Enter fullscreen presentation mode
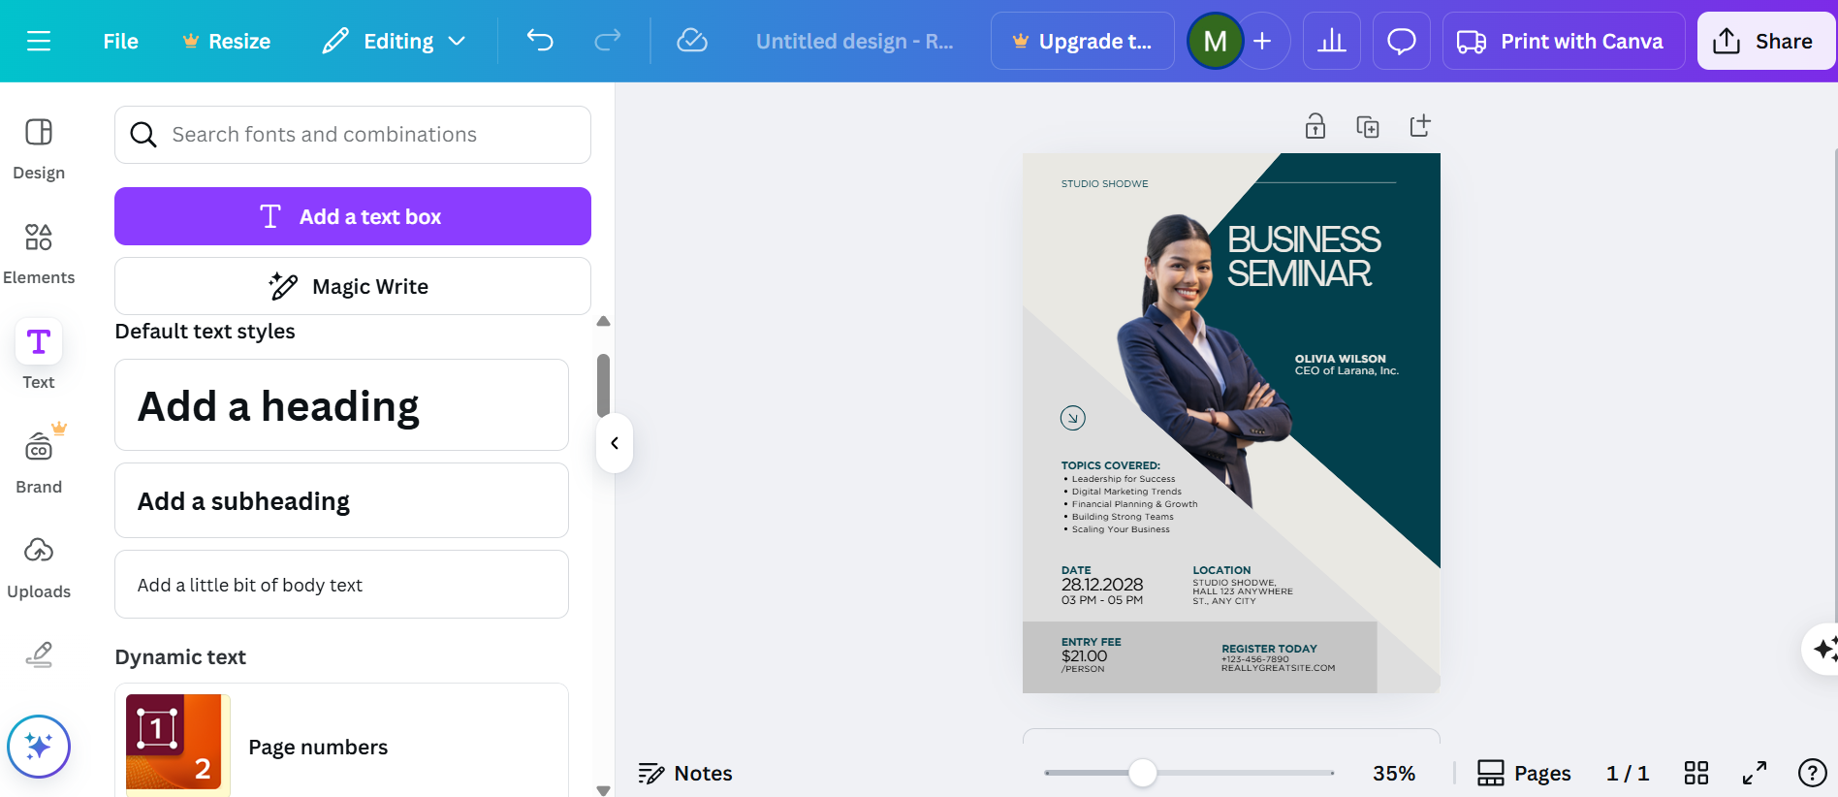 coord(1754,773)
